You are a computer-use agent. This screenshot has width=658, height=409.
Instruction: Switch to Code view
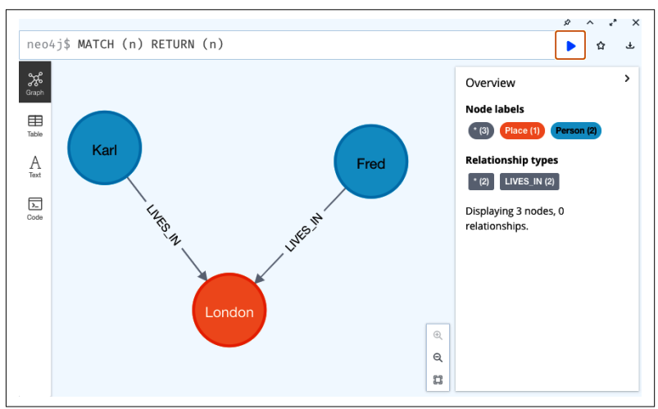35,208
